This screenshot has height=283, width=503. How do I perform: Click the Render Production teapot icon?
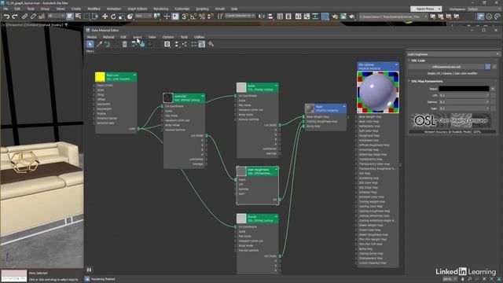click(x=352, y=16)
